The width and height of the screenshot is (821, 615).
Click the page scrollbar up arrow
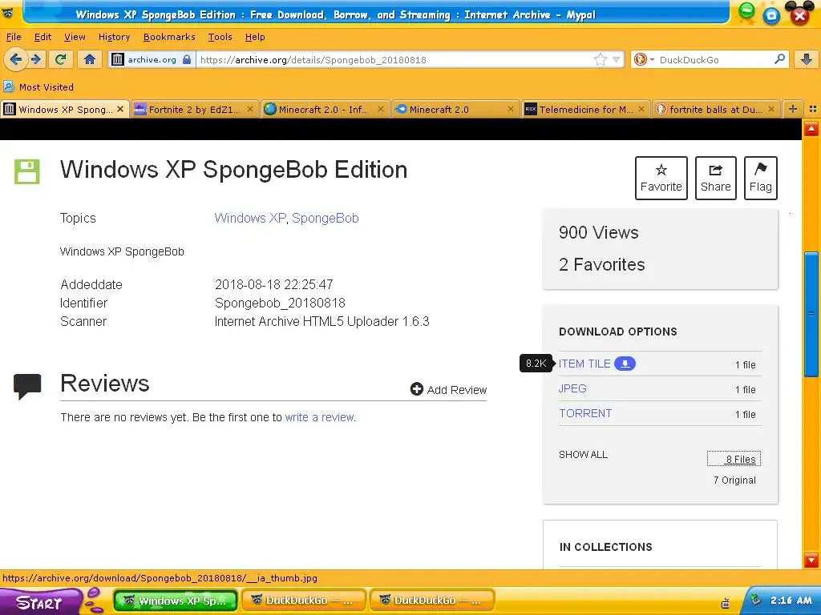(x=811, y=128)
